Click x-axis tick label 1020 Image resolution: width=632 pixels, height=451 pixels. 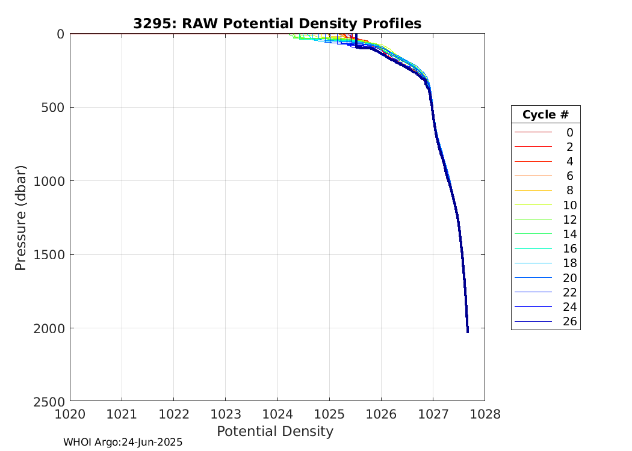pyautogui.click(x=70, y=414)
